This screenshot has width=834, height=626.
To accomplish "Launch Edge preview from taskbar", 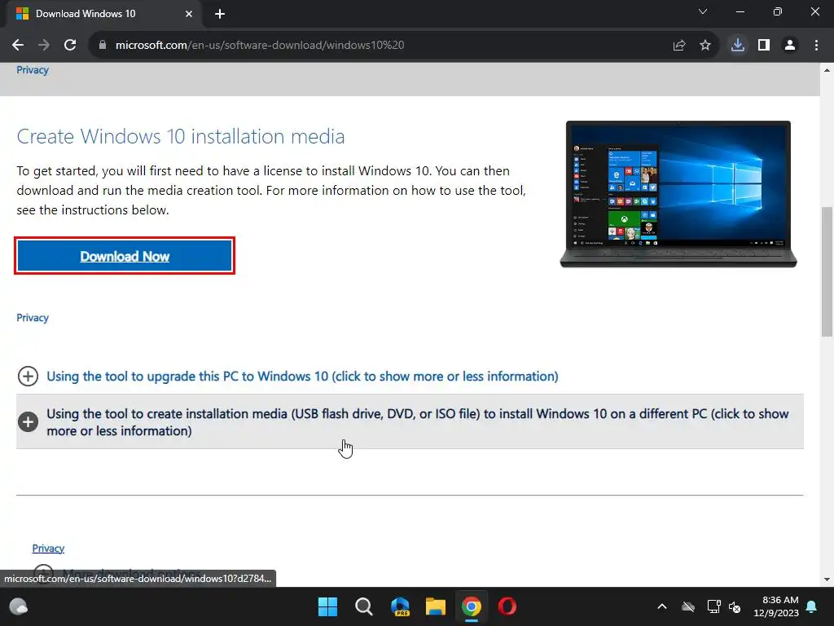I will pyautogui.click(x=400, y=606).
